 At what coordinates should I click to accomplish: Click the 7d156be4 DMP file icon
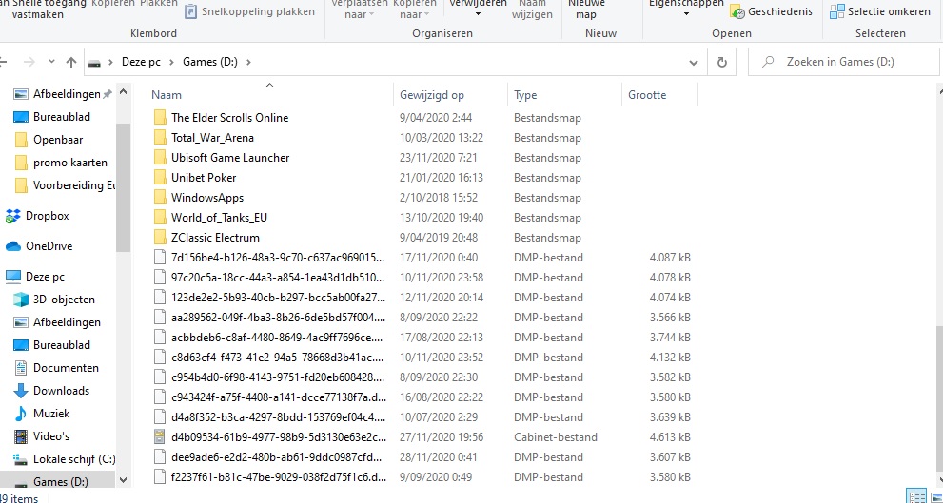(159, 258)
